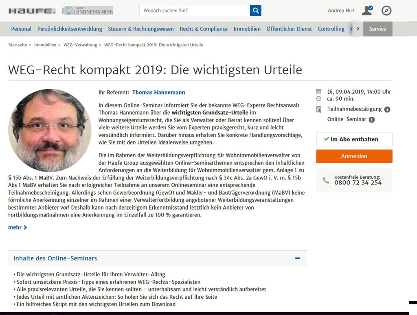Click the compass navigation icon
This screenshot has width=417, height=315.
[386, 11]
